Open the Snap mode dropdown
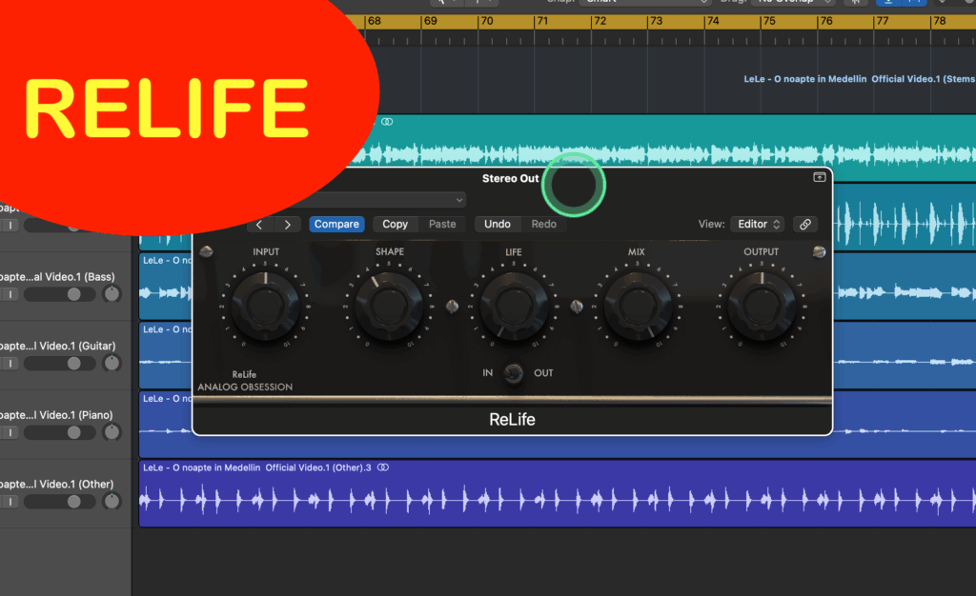 click(648, 2)
